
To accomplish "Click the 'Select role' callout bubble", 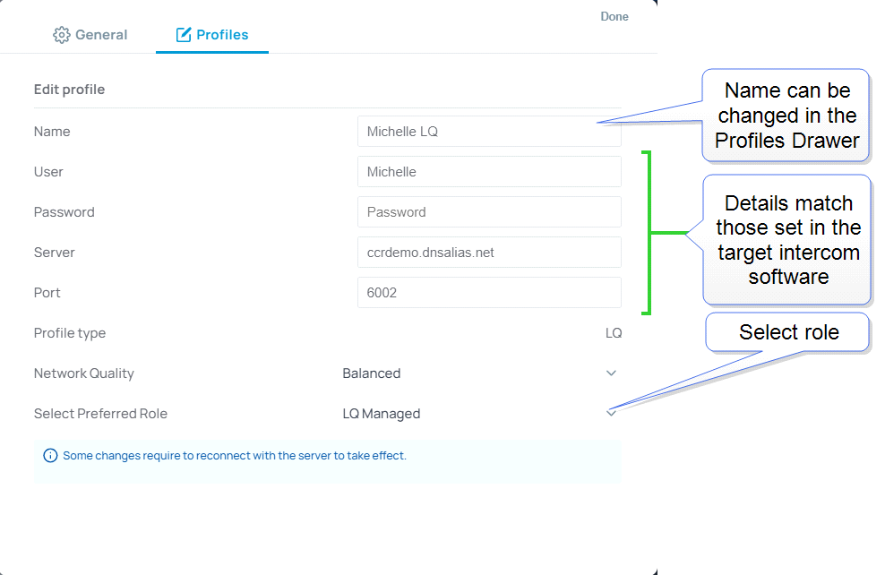I will 788,332.
